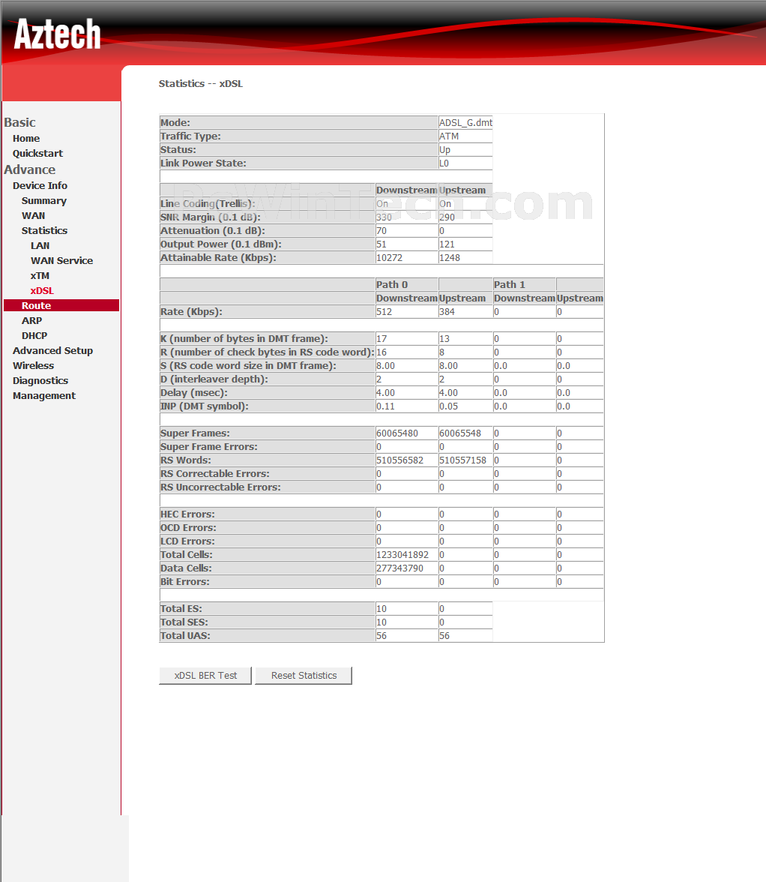Click the 'Link Power State:' row label
Viewport: 766px width, 882px height.
(203, 163)
